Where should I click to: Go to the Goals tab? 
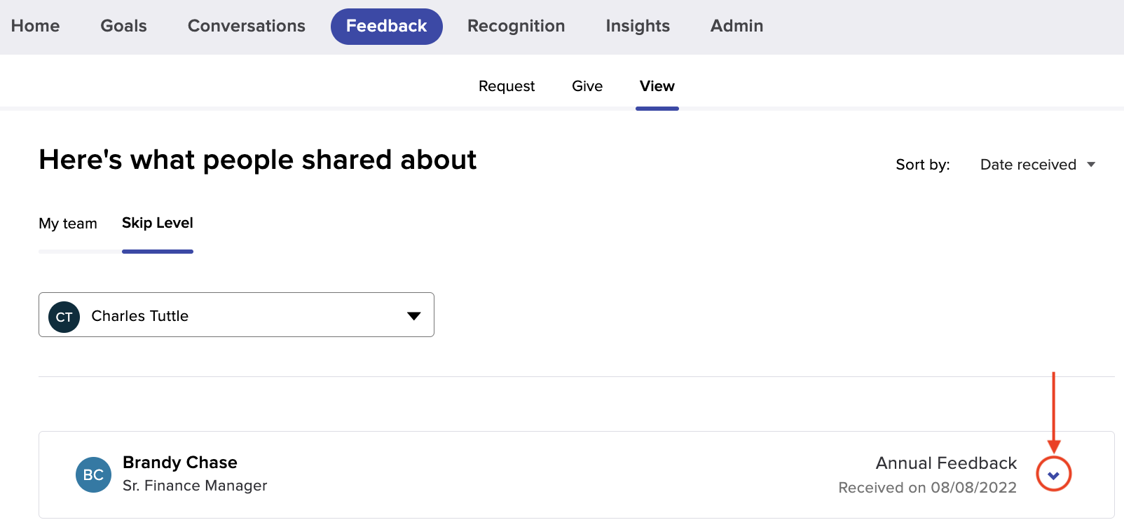tap(123, 26)
